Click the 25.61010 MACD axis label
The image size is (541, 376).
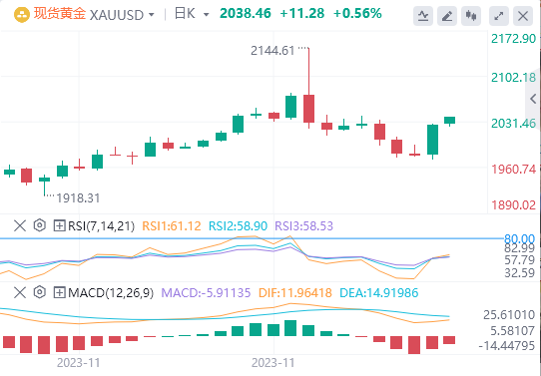tap(509, 315)
